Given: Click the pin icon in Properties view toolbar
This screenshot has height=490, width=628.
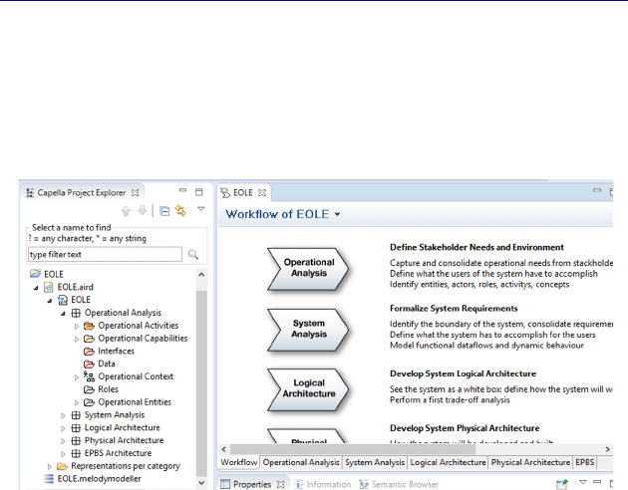Looking at the screenshot, I should [x=562, y=484].
